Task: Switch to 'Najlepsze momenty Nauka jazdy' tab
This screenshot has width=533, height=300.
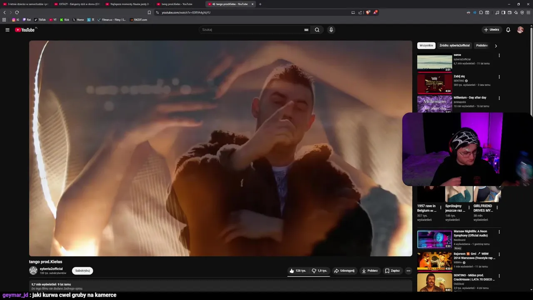Action: tap(129, 4)
